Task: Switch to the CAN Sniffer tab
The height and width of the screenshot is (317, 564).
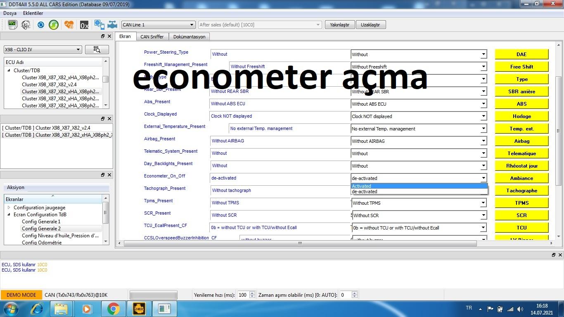Action: (152, 37)
